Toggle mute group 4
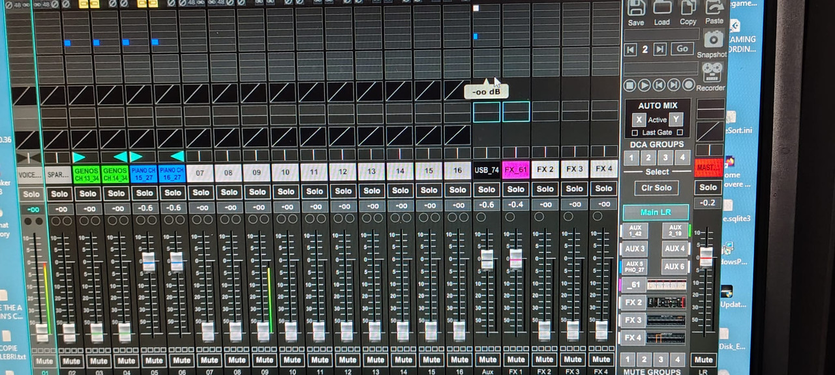This screenshot has width=835, height=375. point(678,359)
